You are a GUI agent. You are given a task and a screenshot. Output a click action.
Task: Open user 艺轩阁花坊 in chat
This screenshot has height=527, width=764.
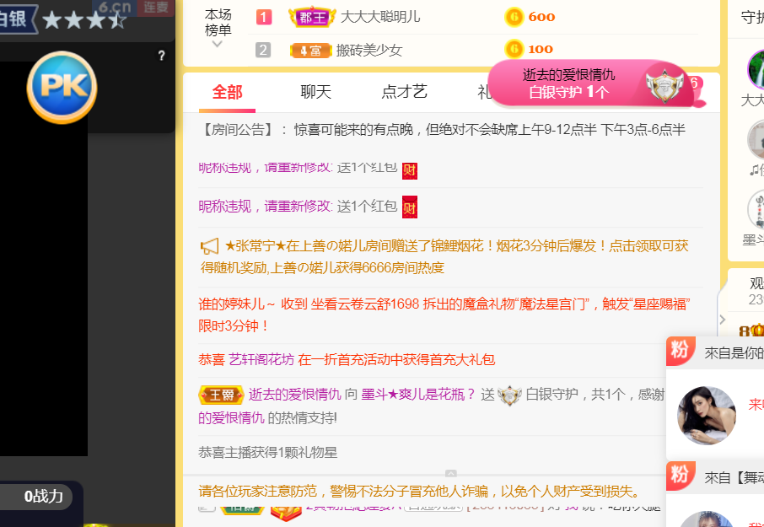click(261, 360)
